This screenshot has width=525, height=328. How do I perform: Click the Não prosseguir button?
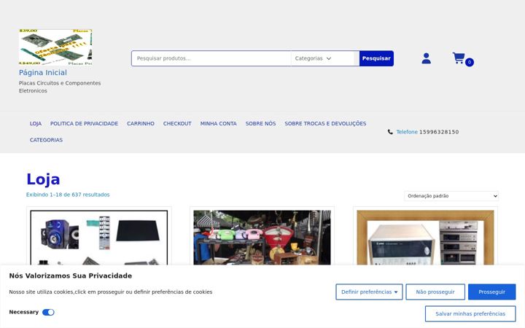pos(435,292)
